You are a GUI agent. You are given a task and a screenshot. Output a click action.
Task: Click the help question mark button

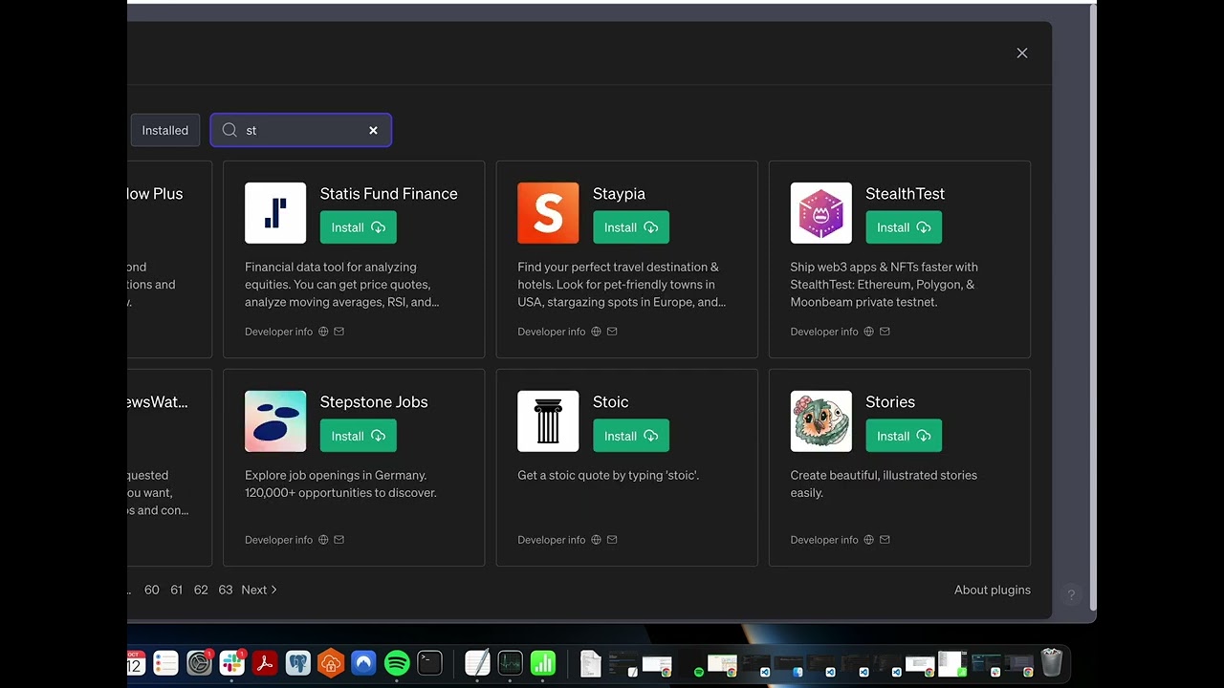point(1071,594)
